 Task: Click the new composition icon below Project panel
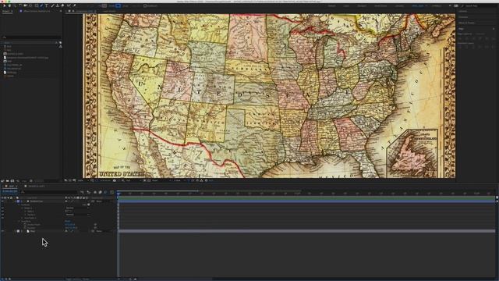12,180
